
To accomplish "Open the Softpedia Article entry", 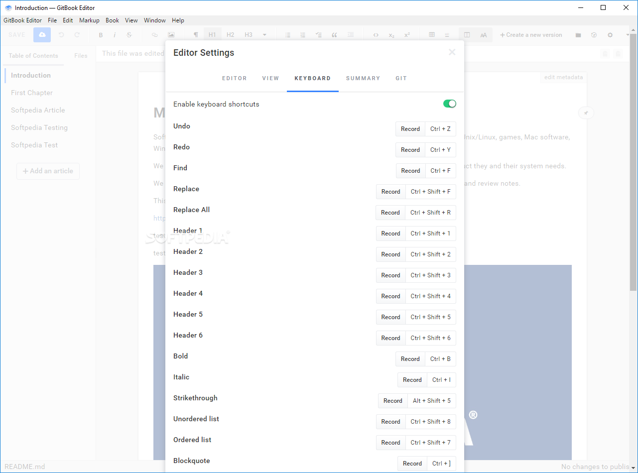I will 38,110.
